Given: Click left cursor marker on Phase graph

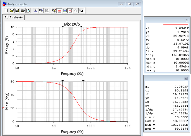Looking at the screenshot, I should tap(62, 81).
